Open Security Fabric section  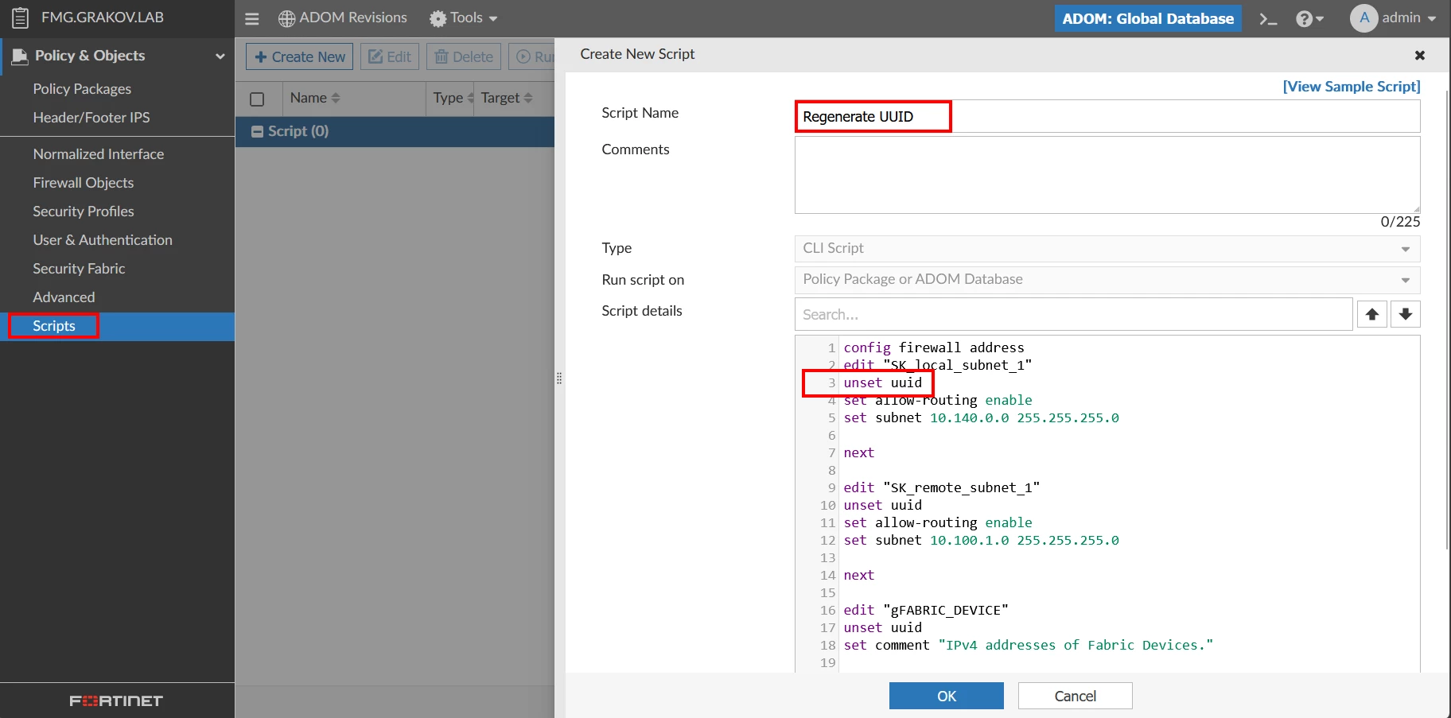tap(79, 269)
